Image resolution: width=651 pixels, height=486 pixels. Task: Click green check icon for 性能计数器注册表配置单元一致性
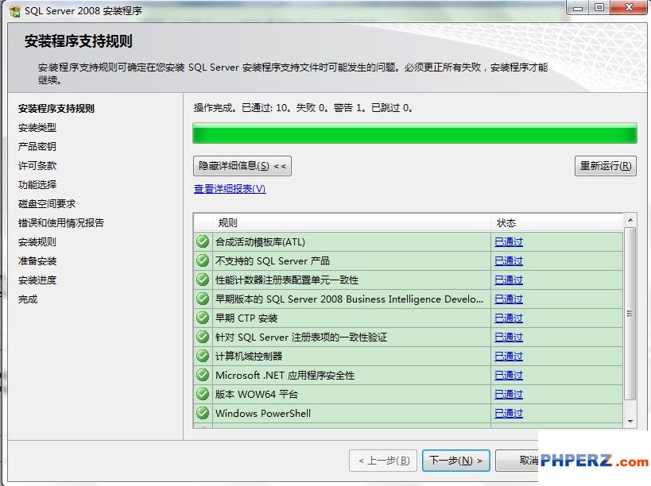click(203, 280)
